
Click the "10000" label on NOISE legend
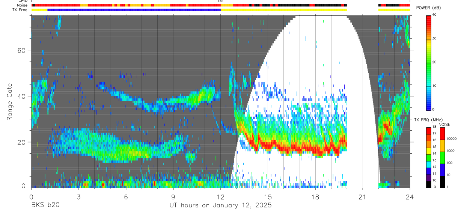pyautogui.click(x=451, y=139)
